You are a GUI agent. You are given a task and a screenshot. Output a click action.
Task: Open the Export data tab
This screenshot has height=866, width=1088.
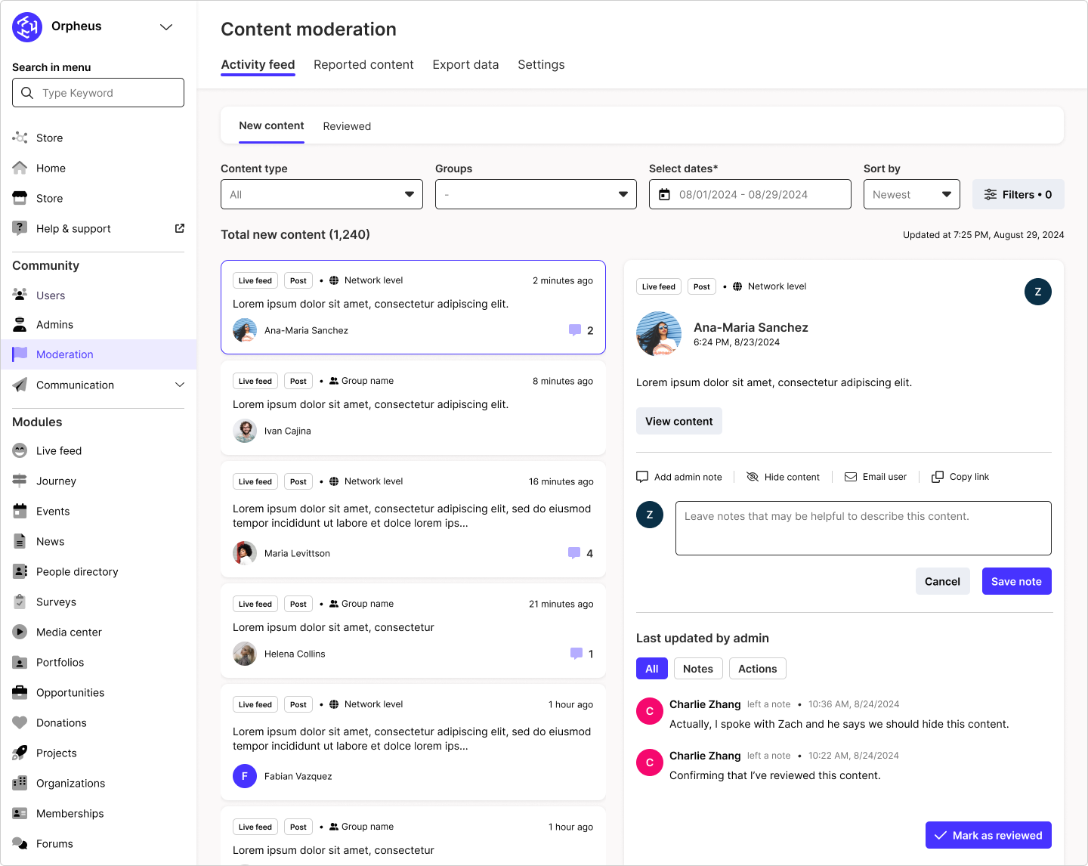(465, 65)
